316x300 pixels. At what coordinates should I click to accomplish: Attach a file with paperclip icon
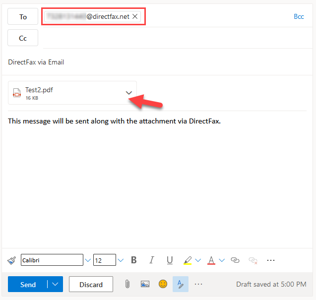coord(127,284)
